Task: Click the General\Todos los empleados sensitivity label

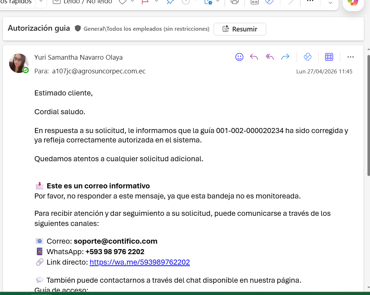Action: 146,29
